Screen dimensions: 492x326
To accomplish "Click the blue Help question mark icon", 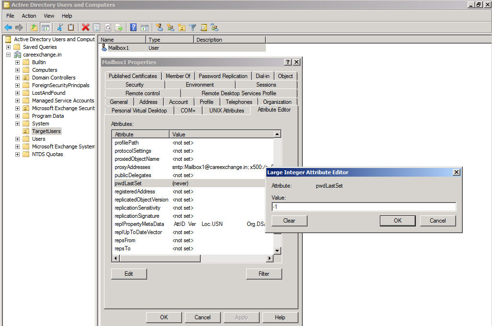I will 133,28.
